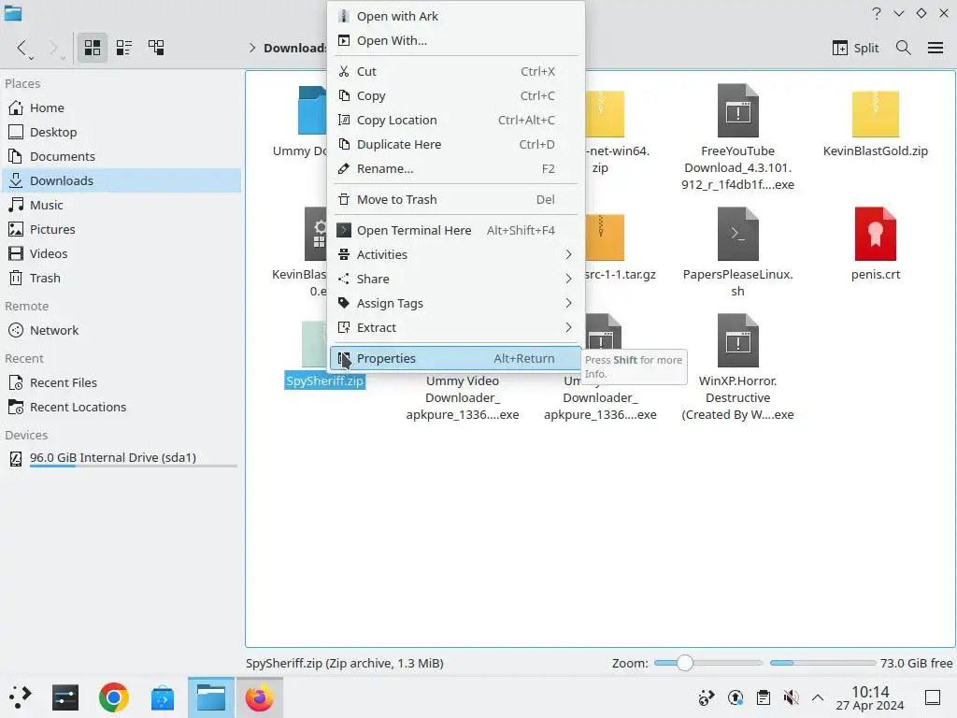The image size is (957, 718).
Task: Open Documents in Places sidebar
Action: [121, 157]
